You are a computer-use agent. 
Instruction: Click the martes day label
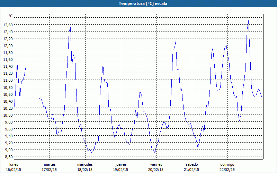pos(50,164)
